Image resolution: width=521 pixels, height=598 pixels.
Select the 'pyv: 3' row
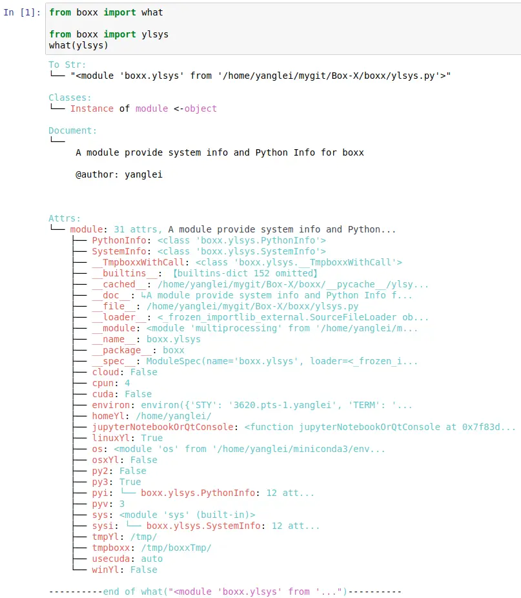pos(108,504)
